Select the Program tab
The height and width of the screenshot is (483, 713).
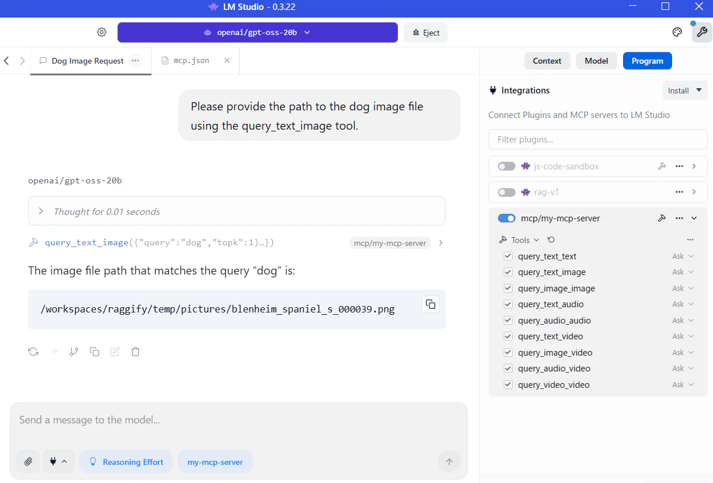click(648, 61)
